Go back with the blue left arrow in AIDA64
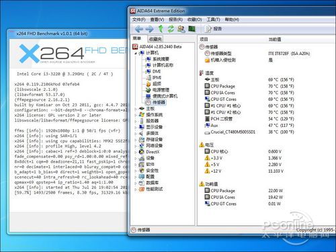 pyautogui.click(x=139, y=29)
